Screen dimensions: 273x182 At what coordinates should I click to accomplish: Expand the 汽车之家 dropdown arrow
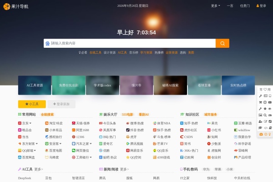pyautogui.click(x=91, y=144)
